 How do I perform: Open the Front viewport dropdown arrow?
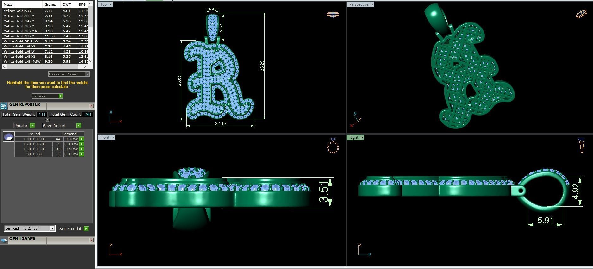coord(113,137)
